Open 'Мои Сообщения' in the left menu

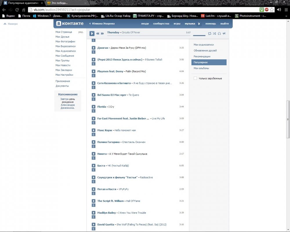65,56
